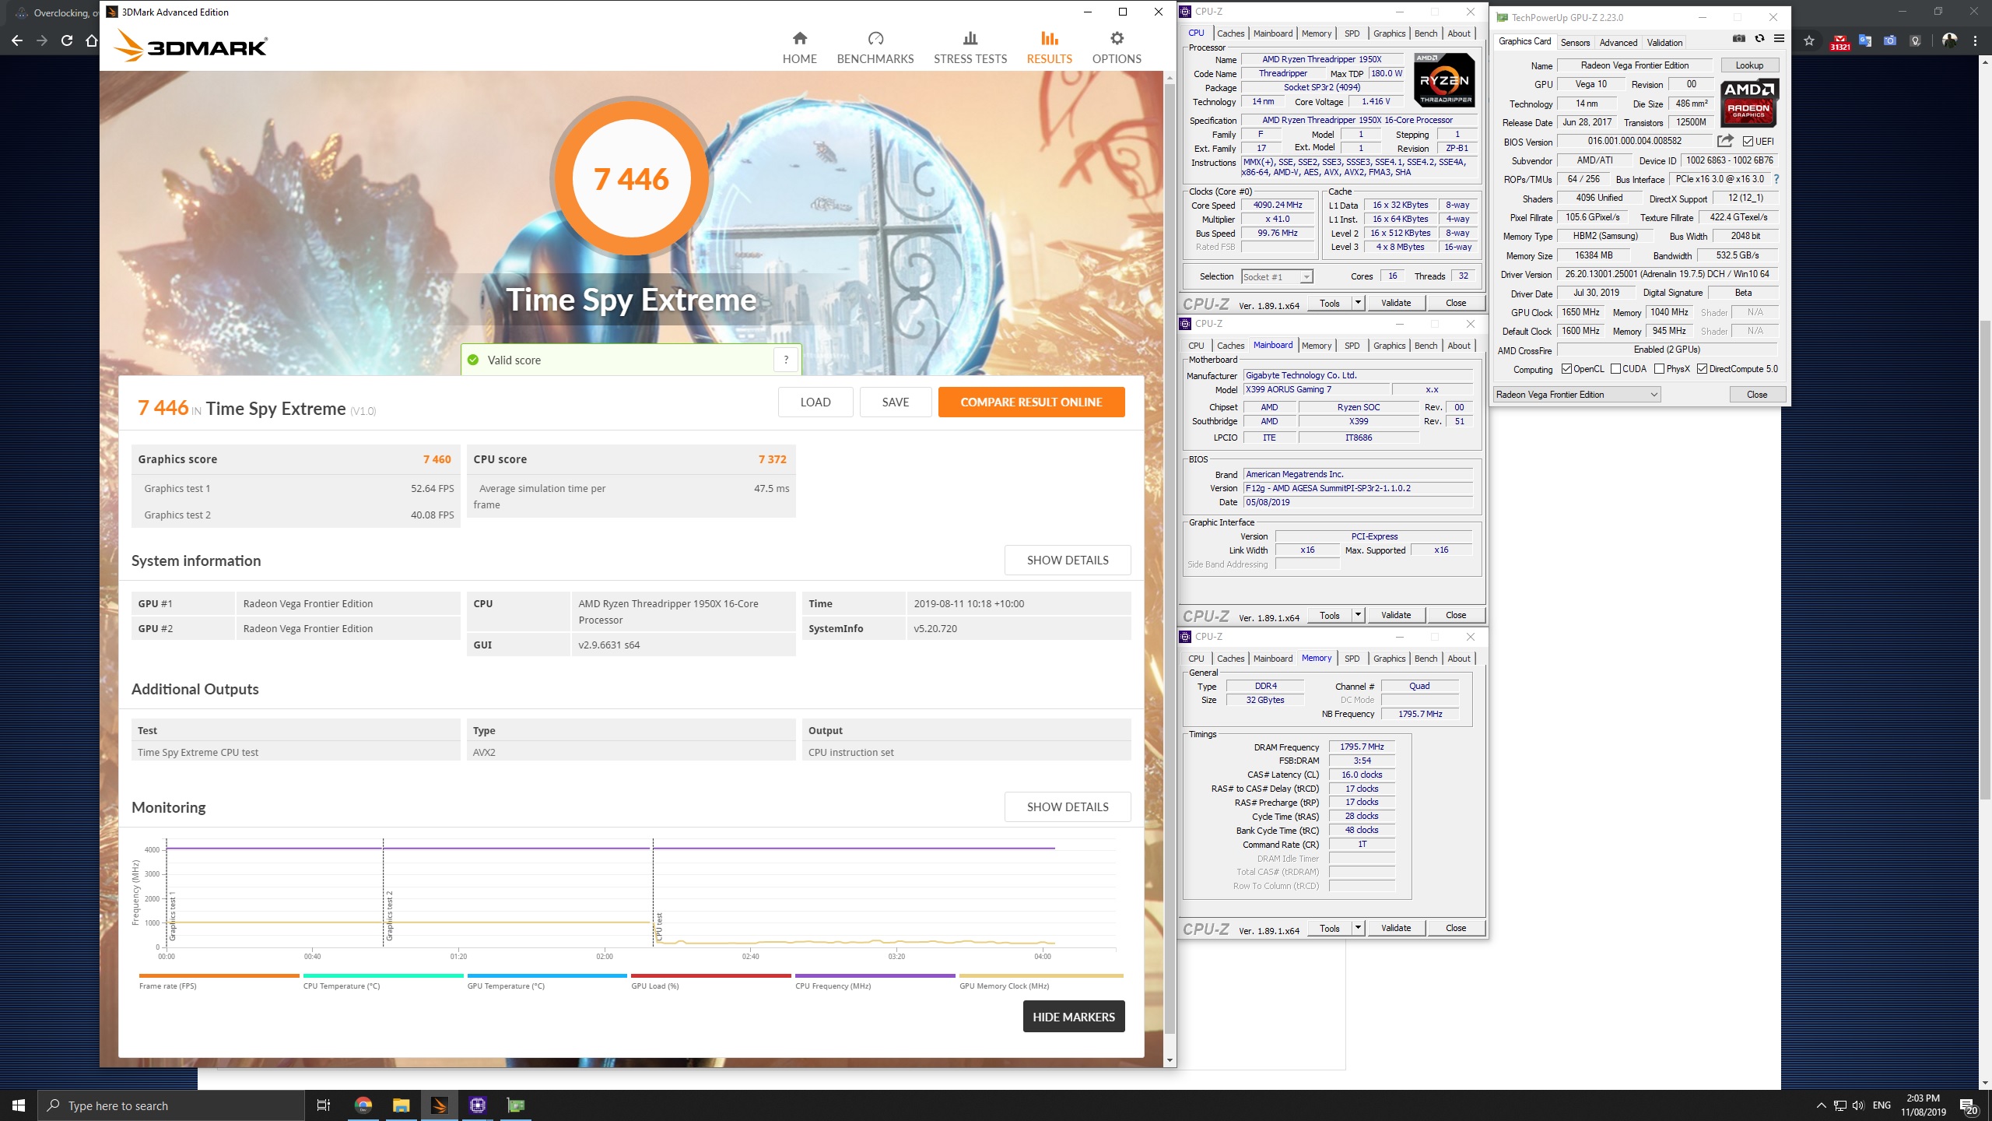
Task: Open the BENCHMARKS section in 3DMark
Action: 875,47
